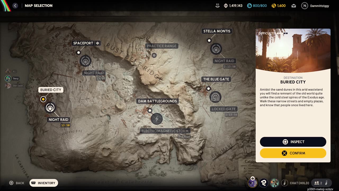
Task: Click the Buried City destination title
Action: click(x=293, y=82)
